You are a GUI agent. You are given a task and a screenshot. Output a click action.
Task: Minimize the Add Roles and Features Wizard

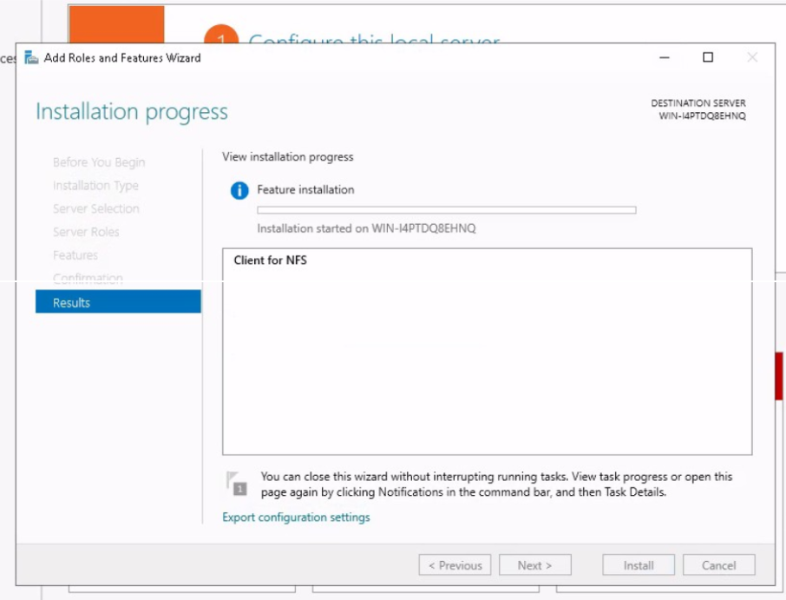tap(665, 58)
